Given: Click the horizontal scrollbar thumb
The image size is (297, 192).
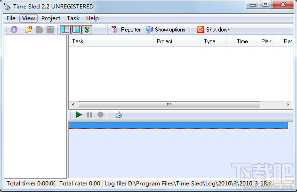Looking at the screenshot, I should pos(169,104).
